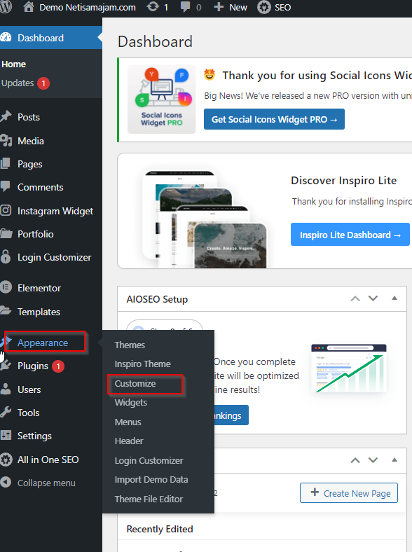412x552 pixels.
Task: Click down chevron above Create New Page
Action: [x=373, y=460]
